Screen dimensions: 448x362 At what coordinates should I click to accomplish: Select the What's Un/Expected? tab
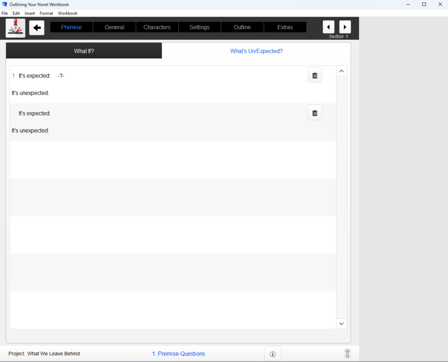point(256,51)
